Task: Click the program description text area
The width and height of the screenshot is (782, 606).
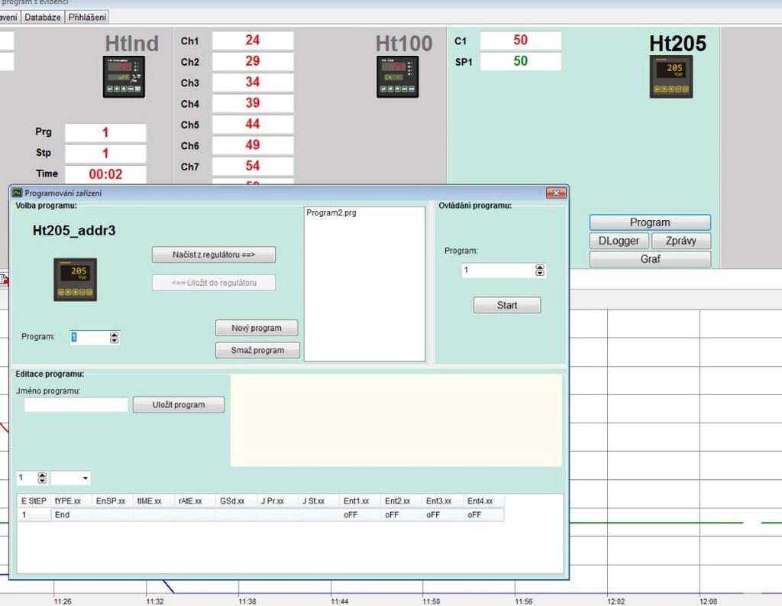Action: (396, 421)
